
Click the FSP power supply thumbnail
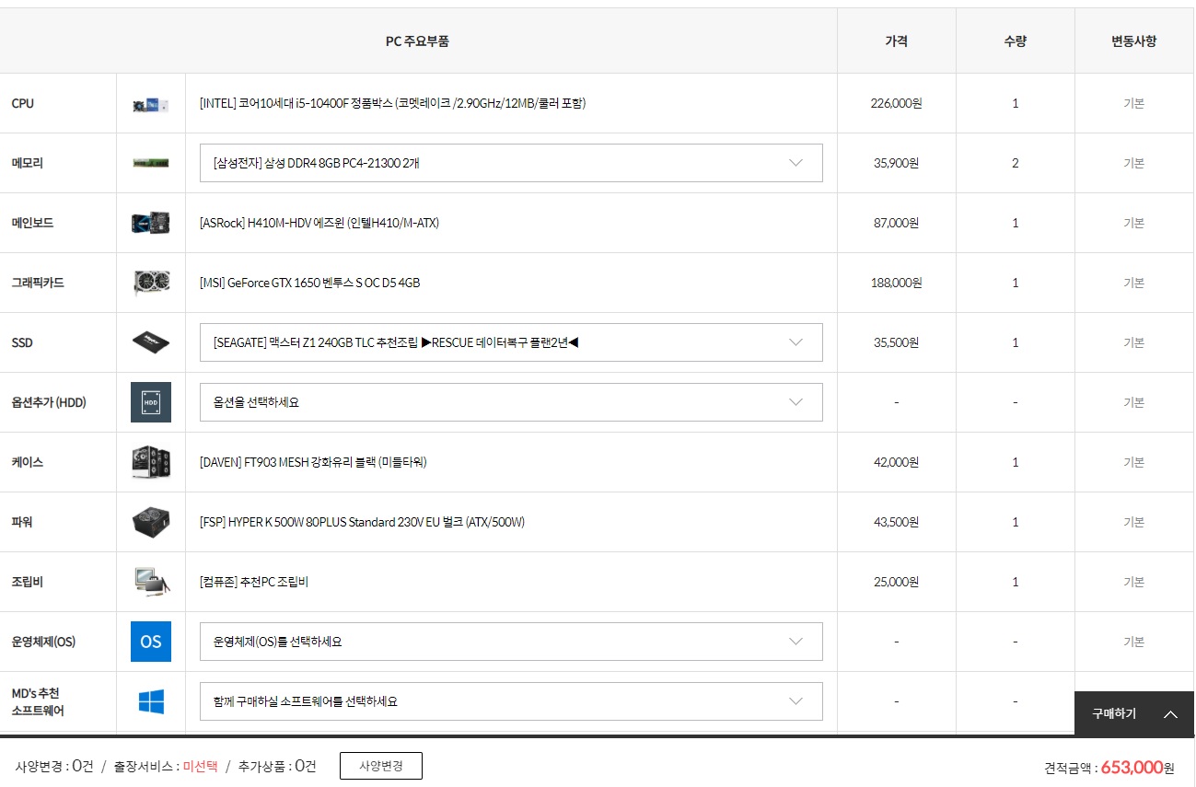pos(151,522)
